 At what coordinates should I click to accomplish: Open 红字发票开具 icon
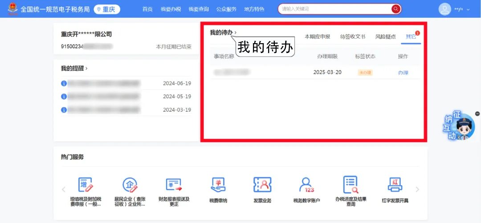click(395, 185)
